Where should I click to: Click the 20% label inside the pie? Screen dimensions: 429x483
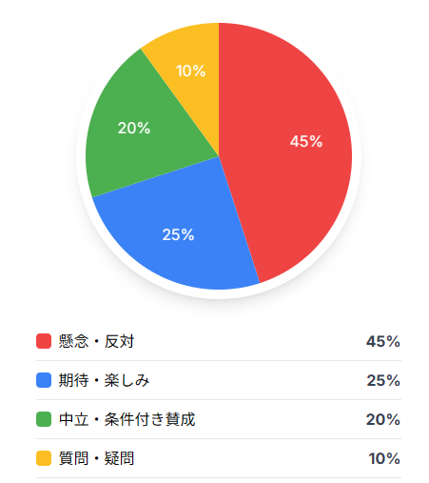point(134,129)
